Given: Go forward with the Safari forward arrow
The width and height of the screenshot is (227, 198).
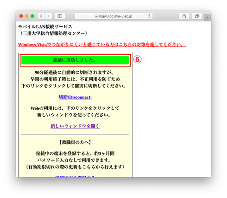Looking at the screenshot, I should pyautogui.click(x=49, y=16).
